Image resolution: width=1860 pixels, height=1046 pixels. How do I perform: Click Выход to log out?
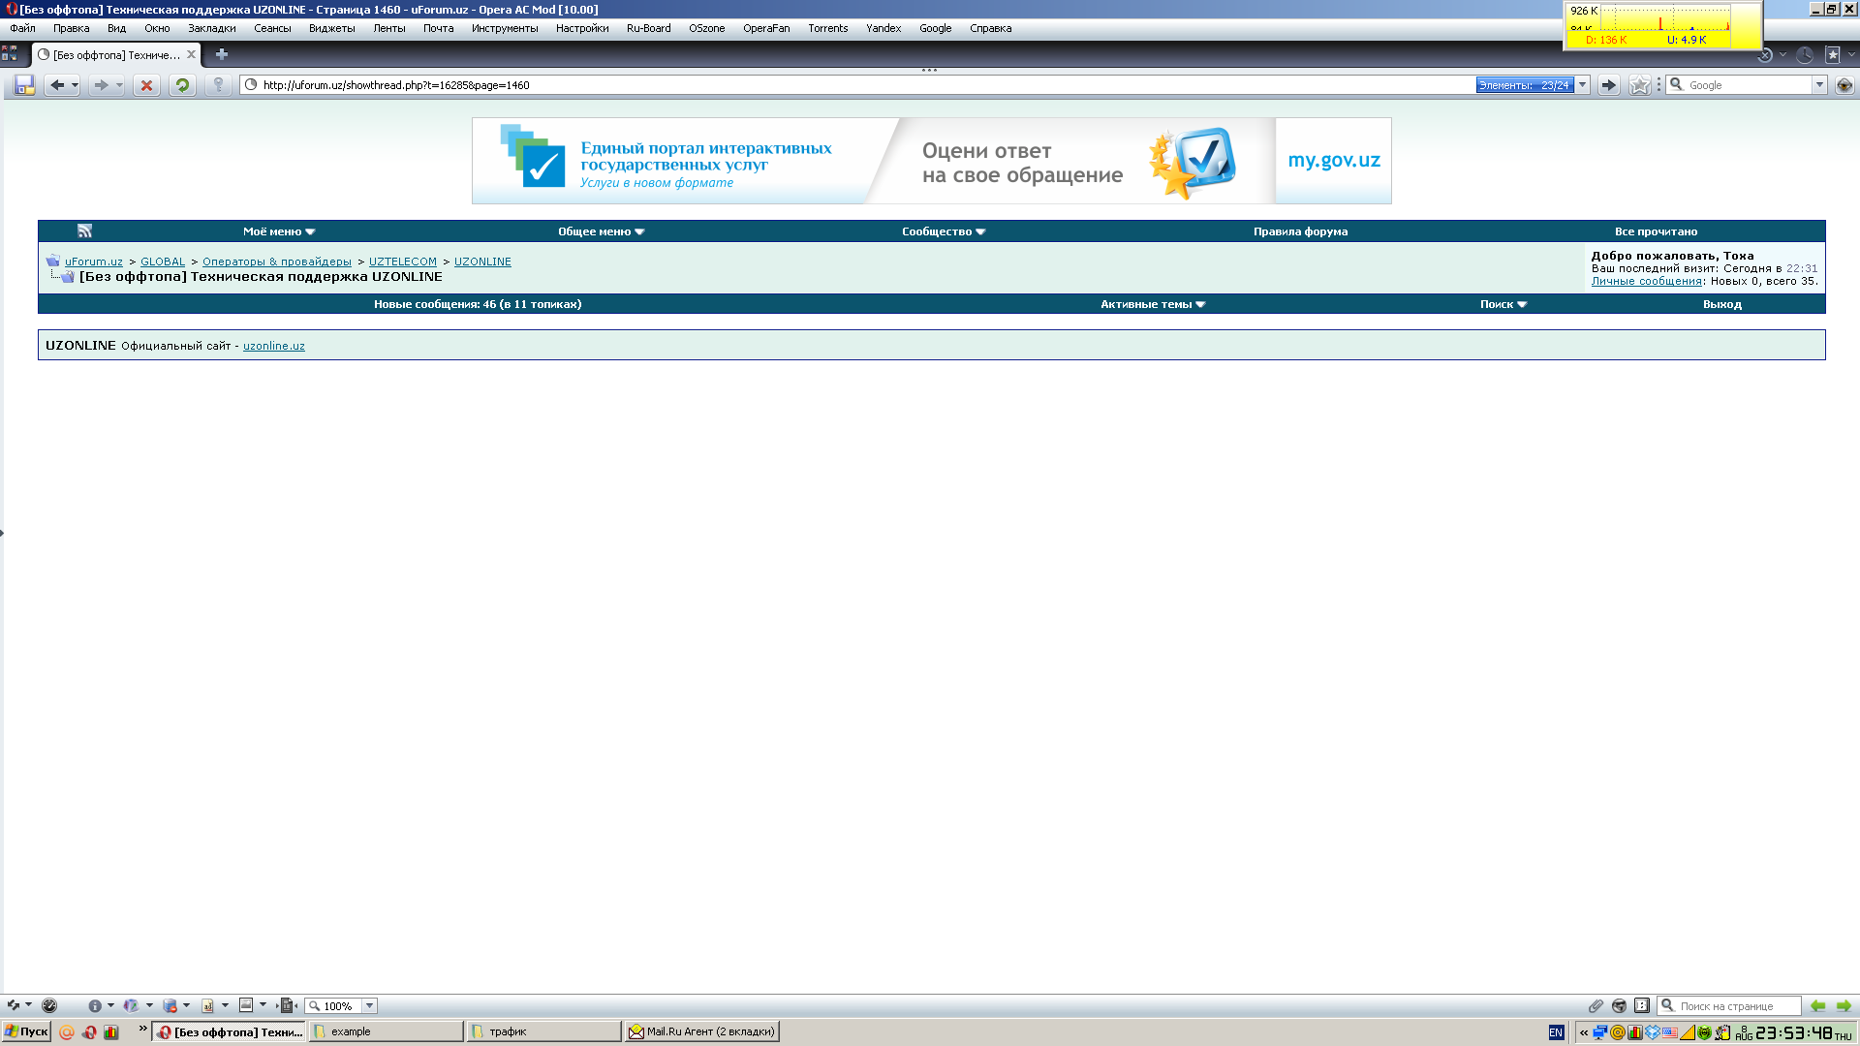click(x=1721, y=304)
